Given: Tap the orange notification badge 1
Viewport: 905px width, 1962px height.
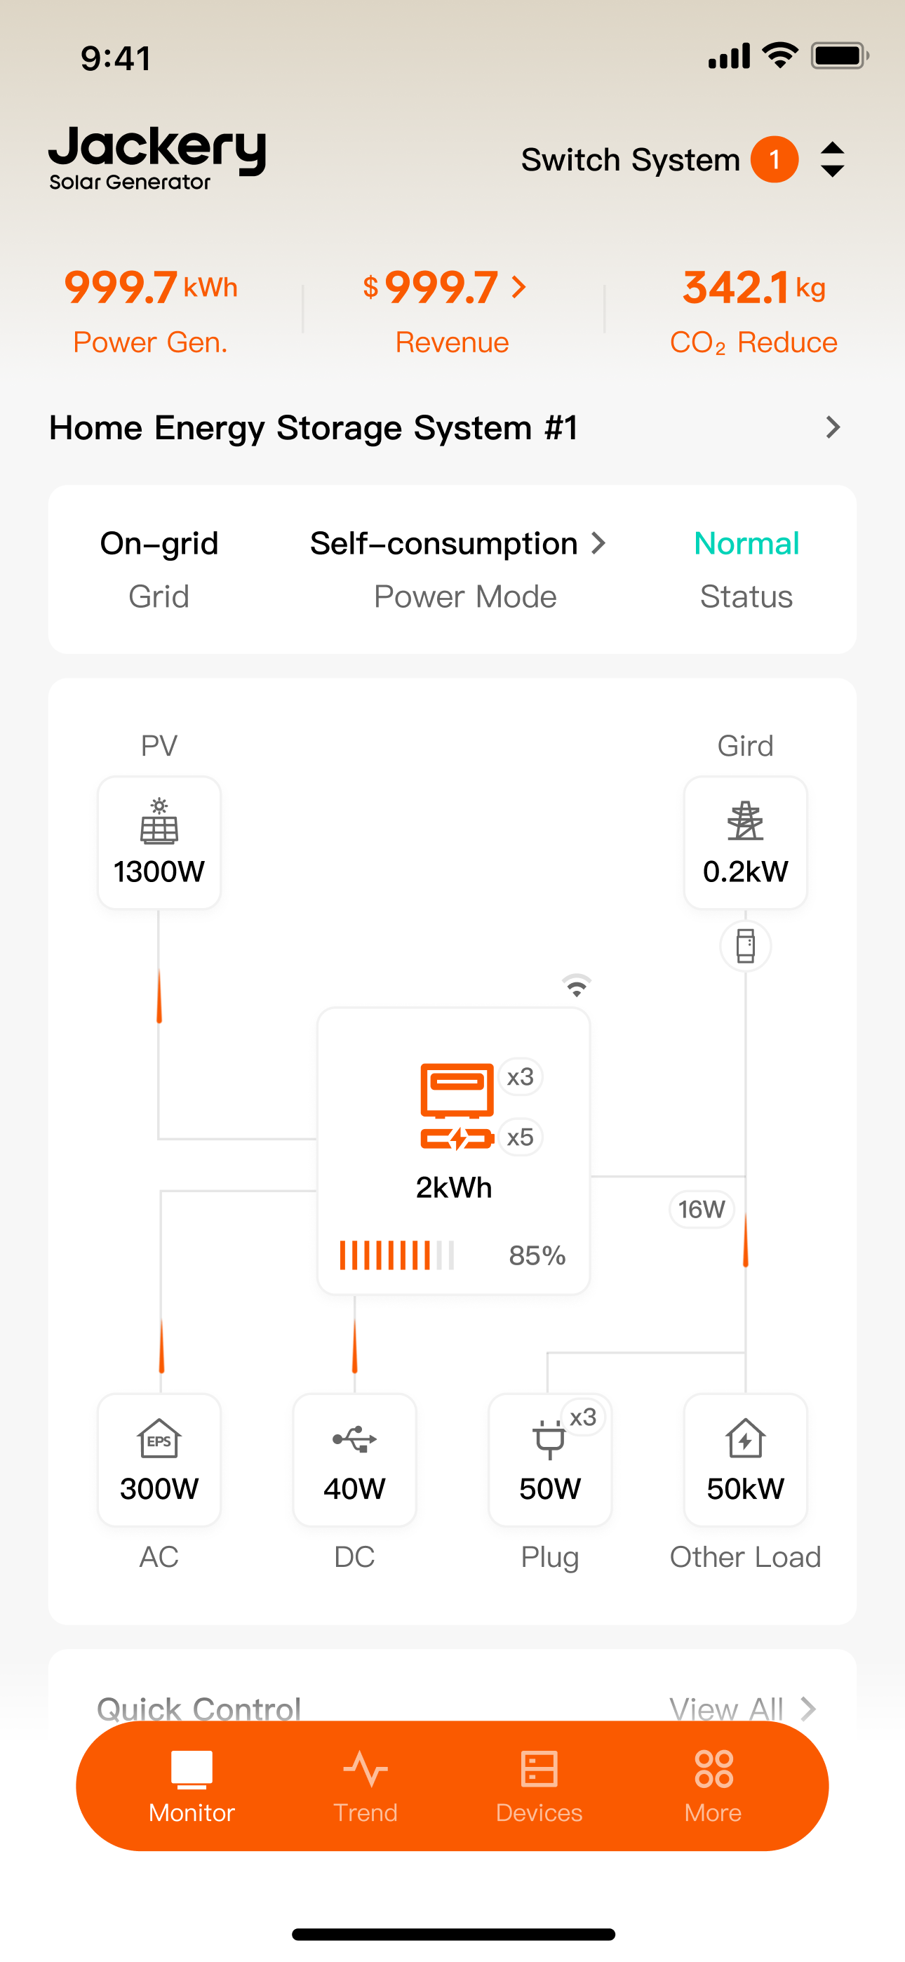Looking at the screenshot, I should click(775, 160).
